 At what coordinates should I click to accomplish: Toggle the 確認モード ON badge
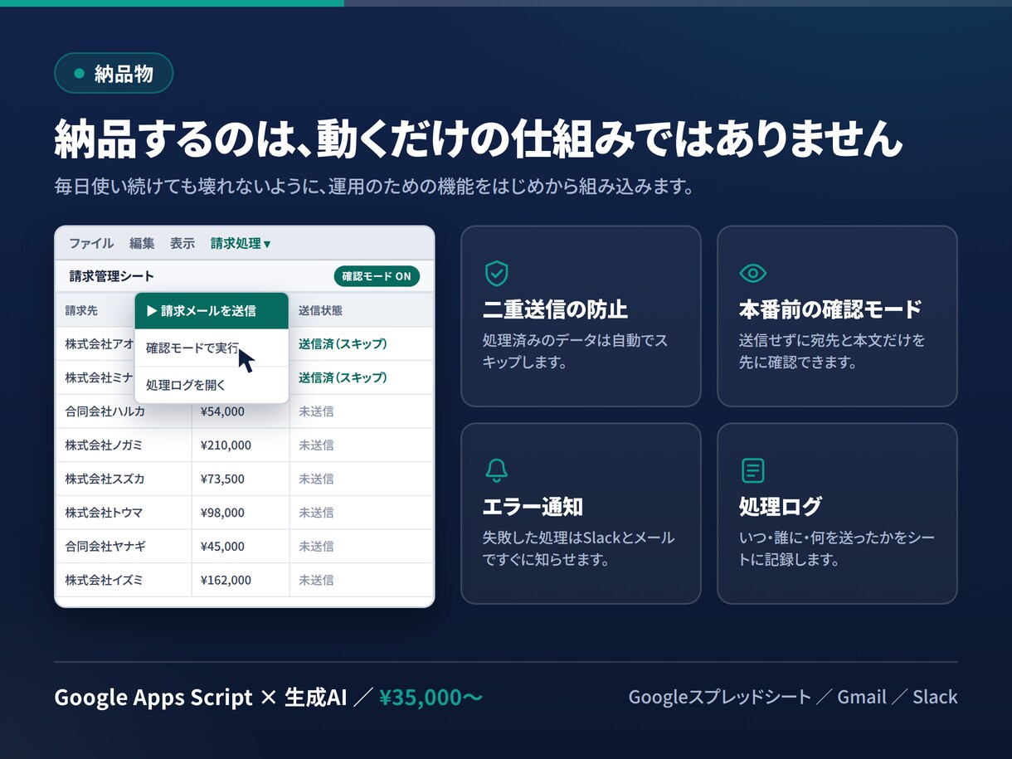click(x=377, y=276)
